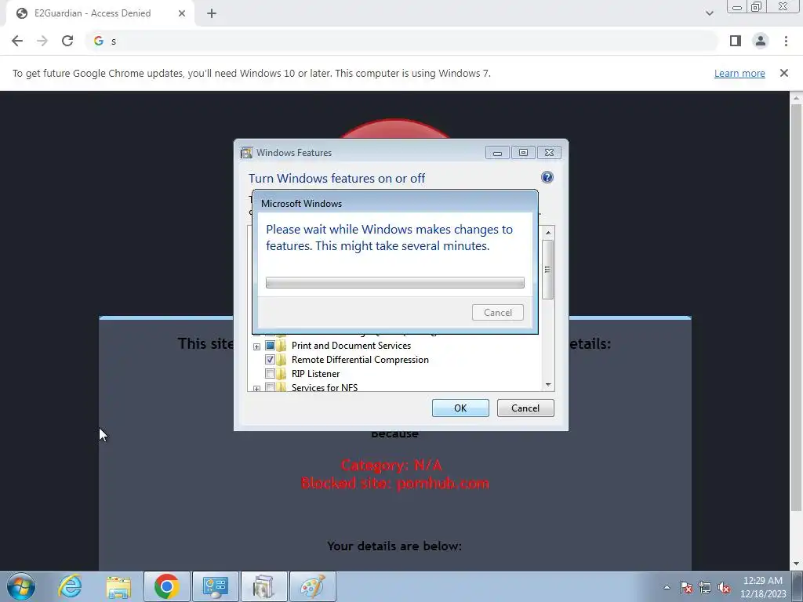Switch to Chrome taskbar button
803x602 pixels.
(166, 586)
